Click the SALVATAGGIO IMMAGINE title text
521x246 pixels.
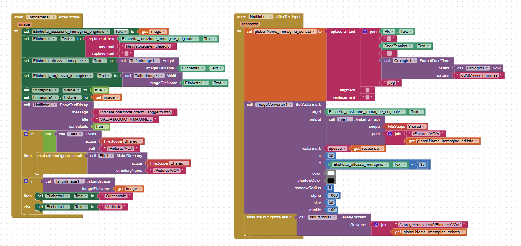126,119
